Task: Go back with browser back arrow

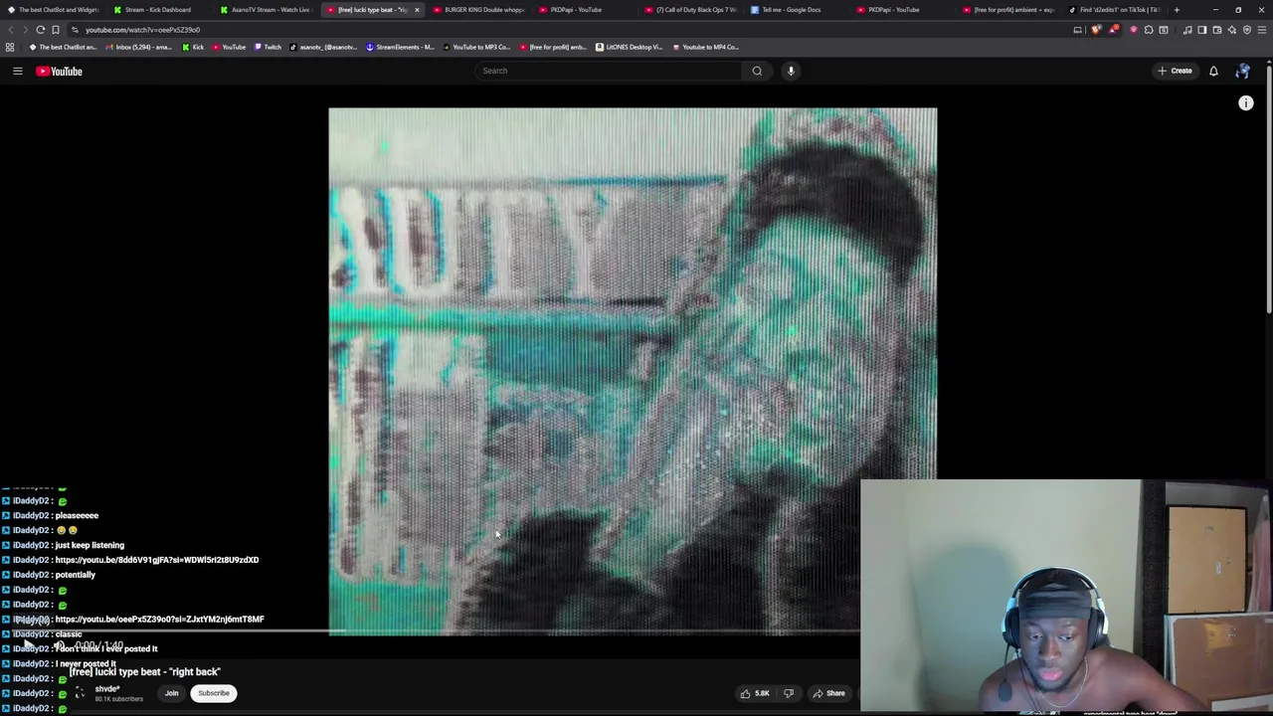Action: [x=9, y=29]
